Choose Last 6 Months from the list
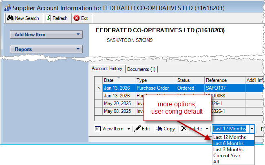Viewport: 265px width, 165px height. pyautogui.click(x=233, y=143)
